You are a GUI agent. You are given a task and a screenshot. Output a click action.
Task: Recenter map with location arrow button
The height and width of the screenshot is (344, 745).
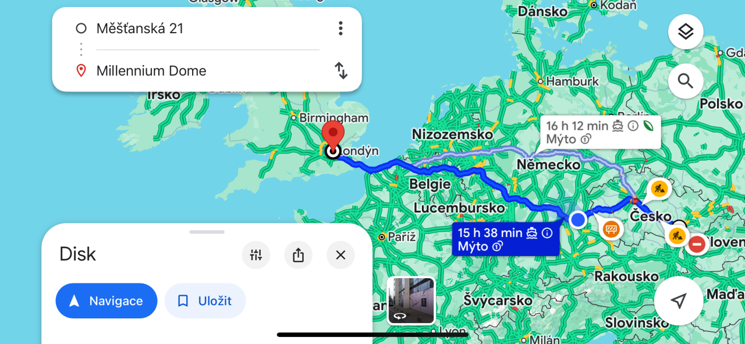pyautogui.click(x=678, y=301)
